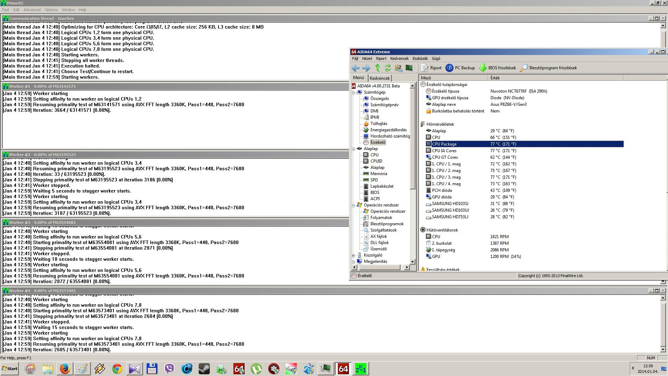Select the SAMSUNG HD753LJ row
668x376 pixels.
(x=525, y=217)
